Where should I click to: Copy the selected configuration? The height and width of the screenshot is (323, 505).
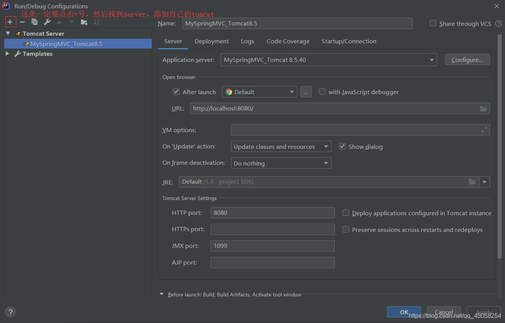click(35, 22)
